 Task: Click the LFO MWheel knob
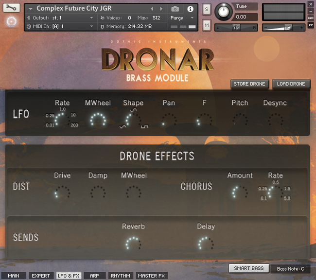click(x=98, y=120)
